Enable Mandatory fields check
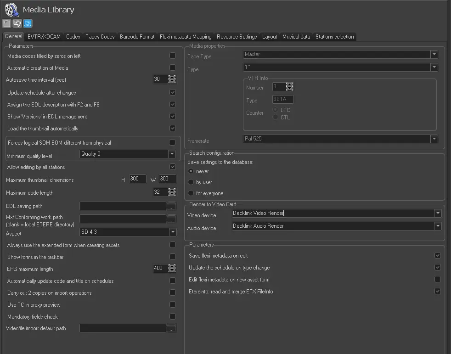The height and width of the screenshot is (354, 451). pos(173,316)
